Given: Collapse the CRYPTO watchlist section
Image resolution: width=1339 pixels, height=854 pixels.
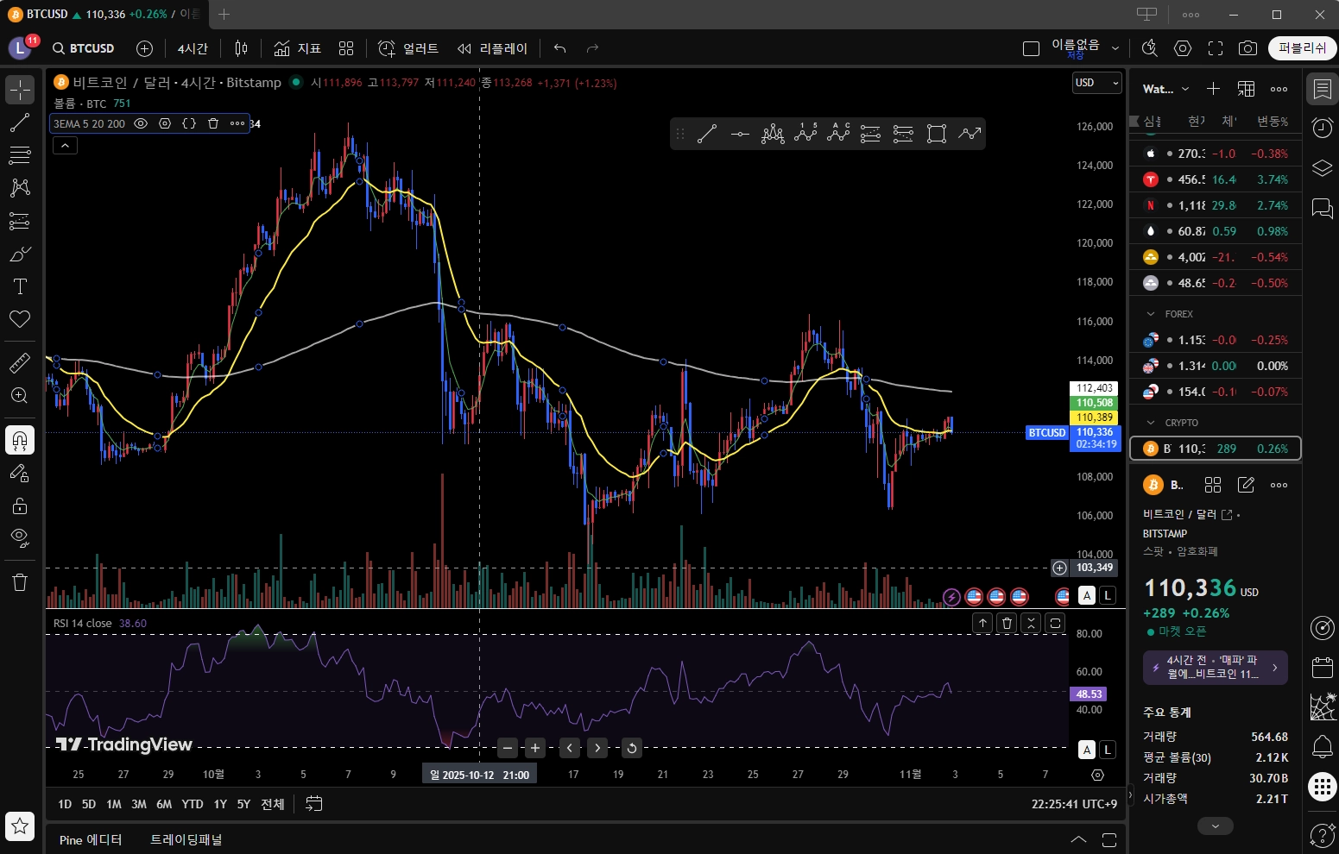Looking at the screenshot, I should (1151, 423).
